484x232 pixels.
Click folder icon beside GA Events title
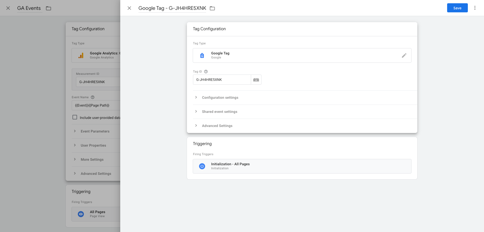pos(49,8)
